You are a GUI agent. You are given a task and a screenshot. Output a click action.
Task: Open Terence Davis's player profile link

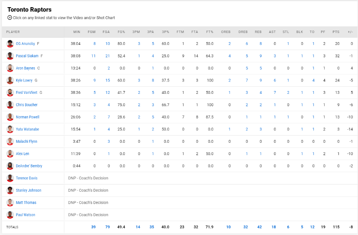(27, 178)
